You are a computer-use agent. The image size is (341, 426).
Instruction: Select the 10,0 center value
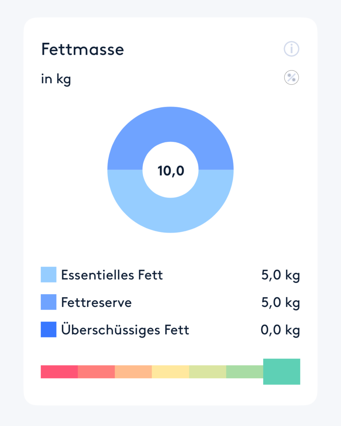[x=171, y=171]
